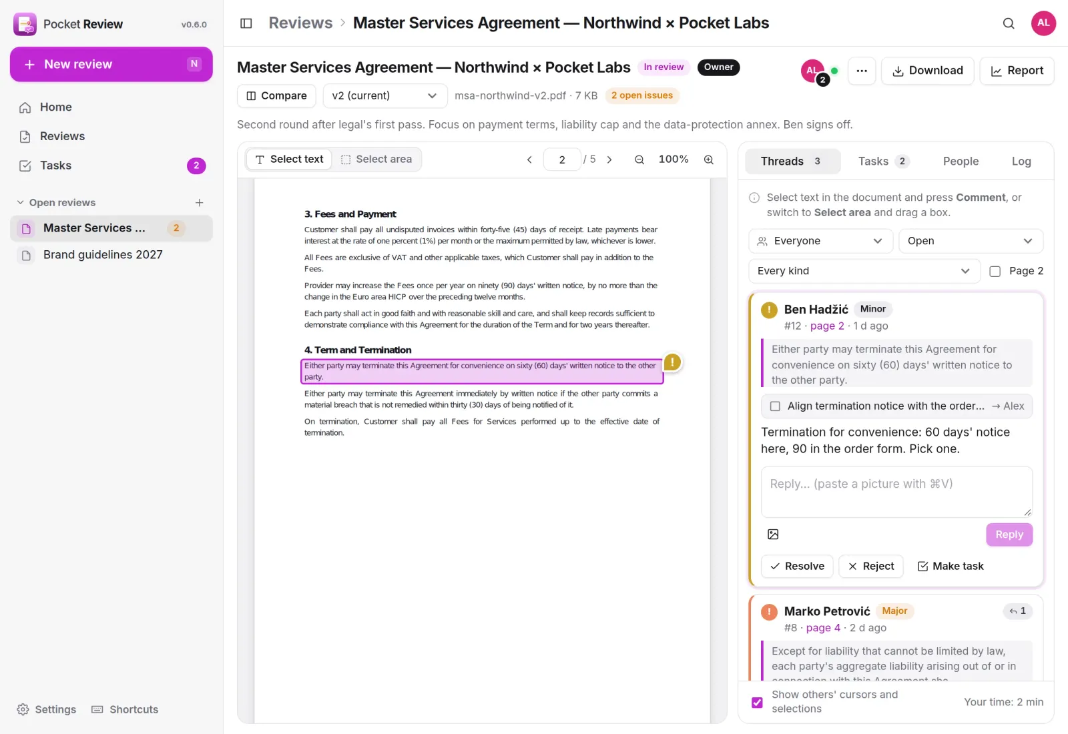
Task: Attach a picture to the reply
Action: 773,534
